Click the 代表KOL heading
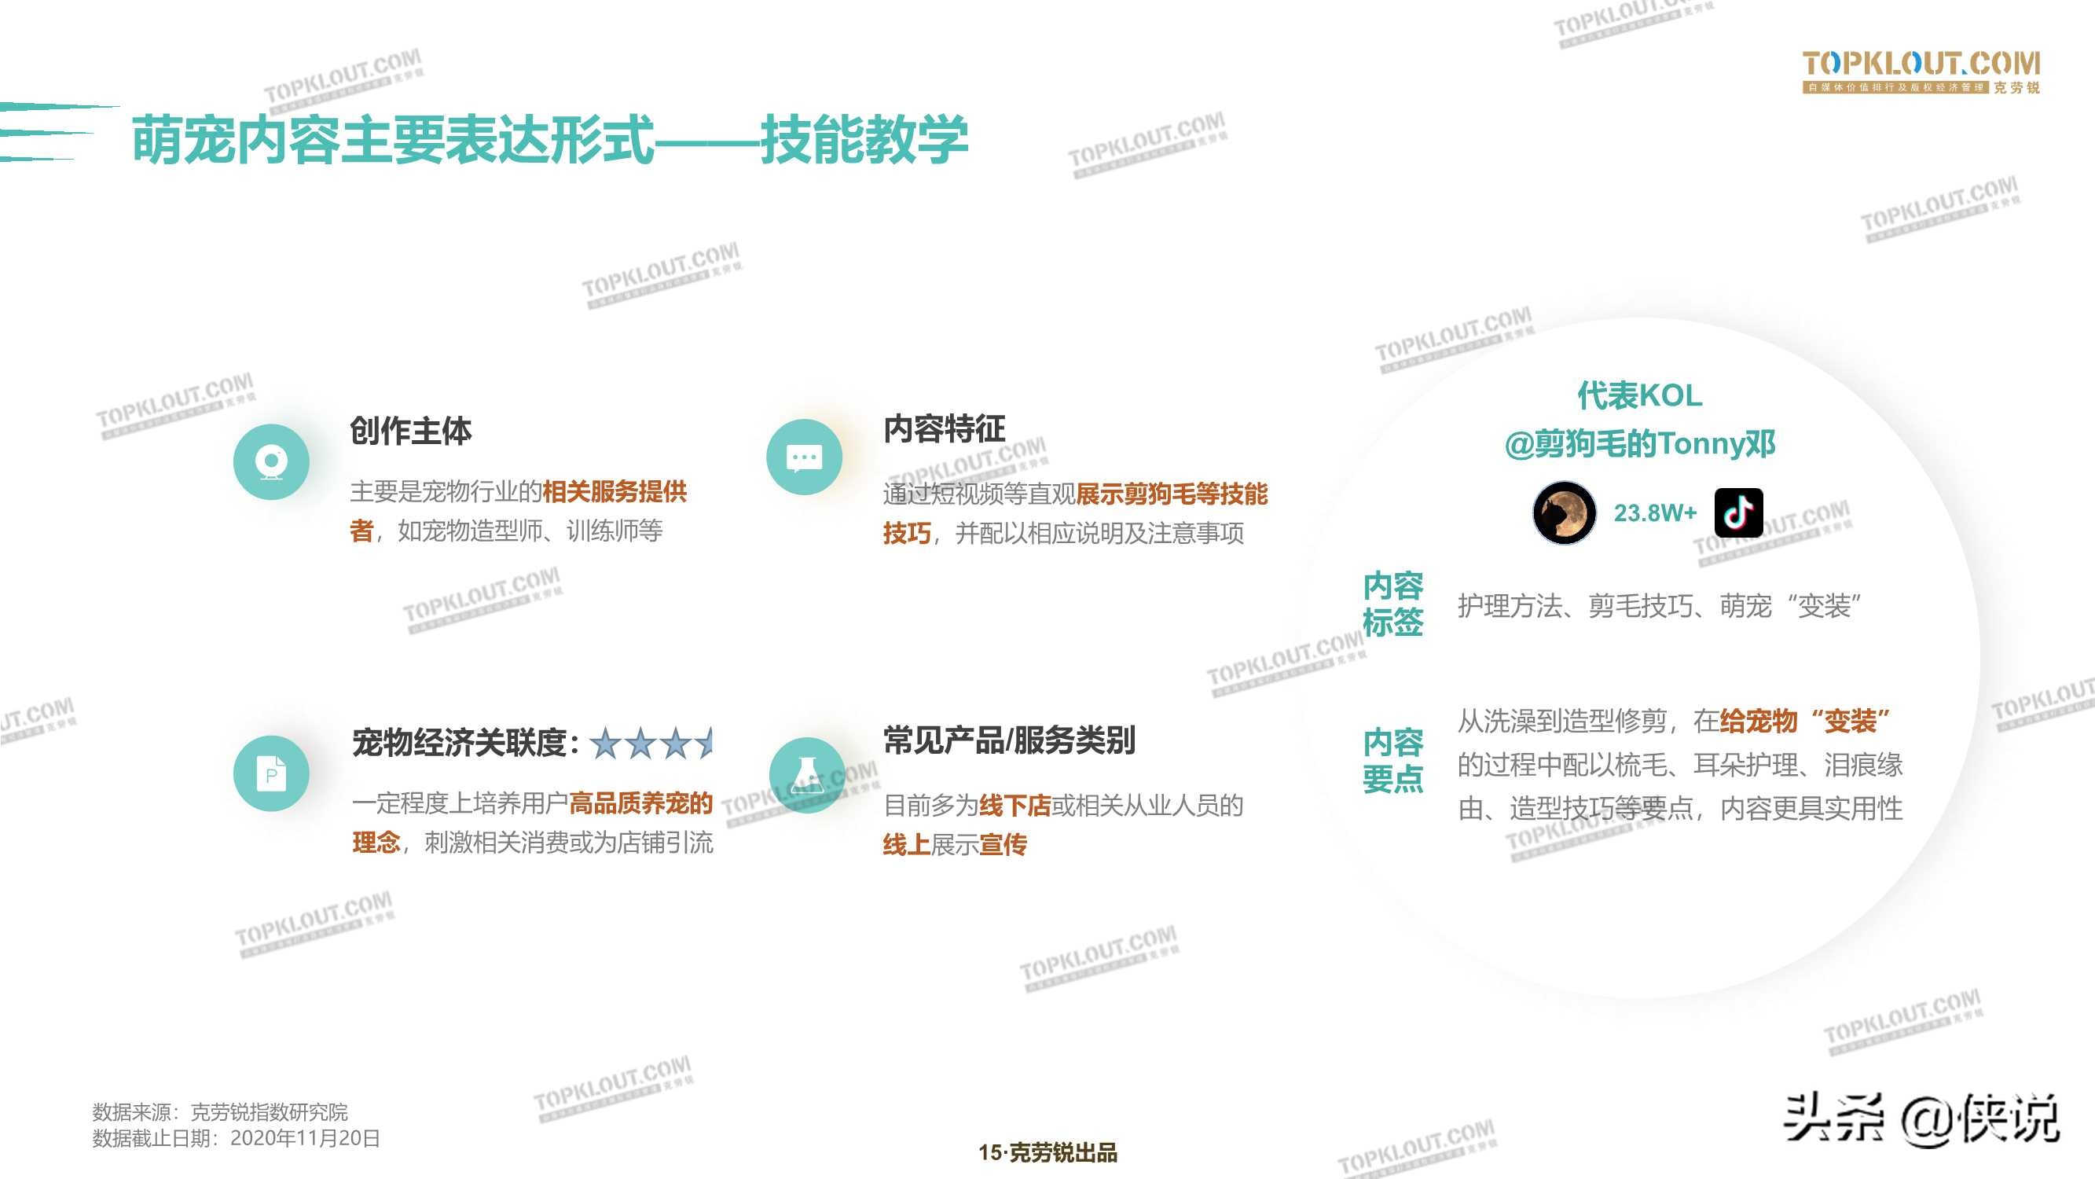 pos(1639,395)
